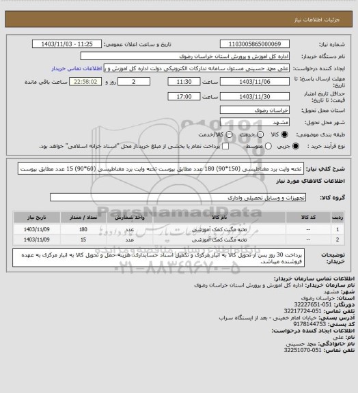Image resolution: width=358 pixels, height=393 pixels.
Task: Click the response deadline date 1403/11/06
Action: pos(255,82)
